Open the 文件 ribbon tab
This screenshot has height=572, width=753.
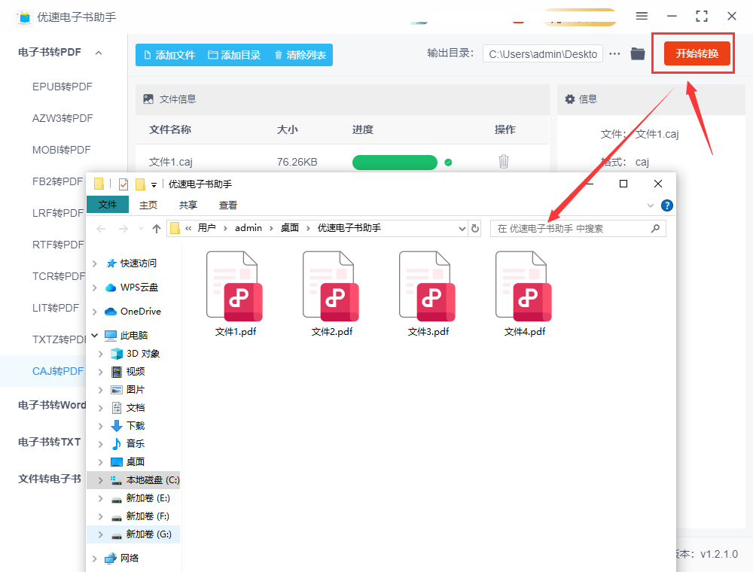coord(108,205)
